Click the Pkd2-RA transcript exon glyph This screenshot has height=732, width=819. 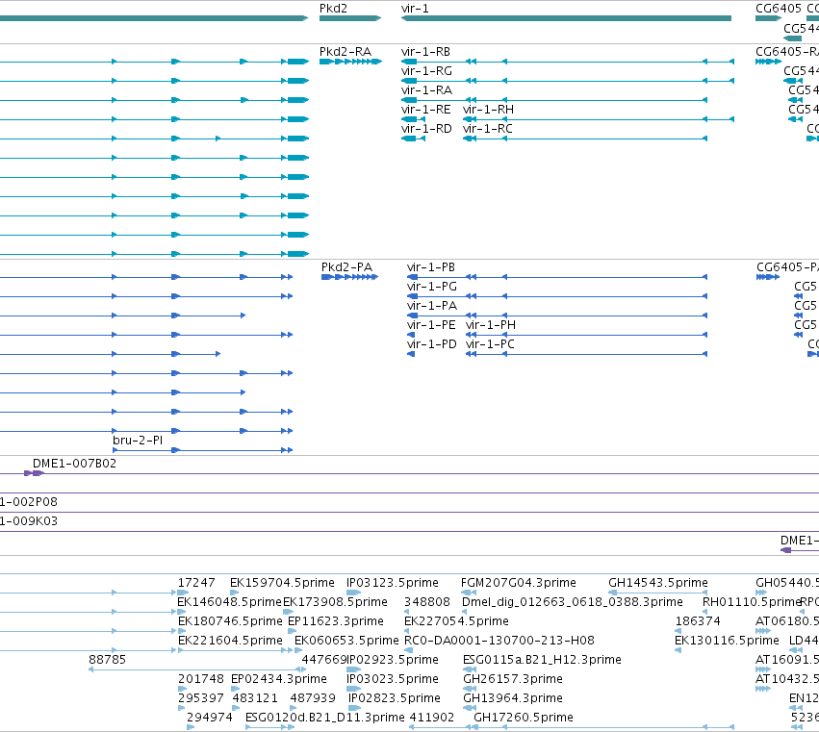click(x=350, y=63)
